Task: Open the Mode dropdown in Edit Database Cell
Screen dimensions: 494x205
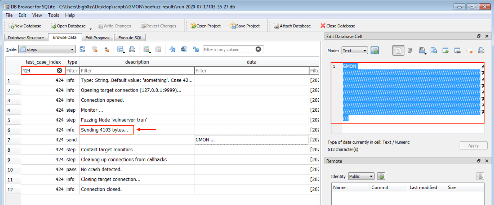Action: tap(354, 50)
